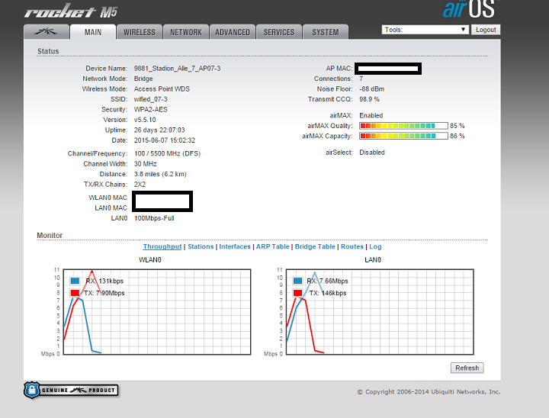
Task: Show the Throughput monitor
Action: pos(162,246)
